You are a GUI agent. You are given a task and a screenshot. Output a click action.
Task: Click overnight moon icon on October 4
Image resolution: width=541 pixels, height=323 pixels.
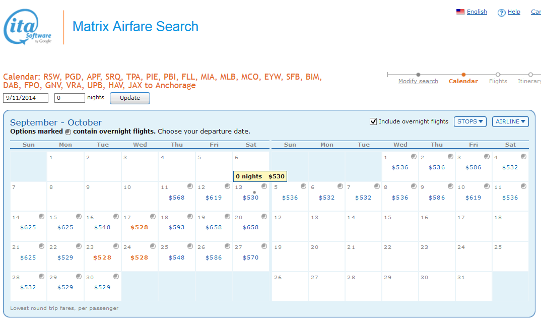point(523,157)
